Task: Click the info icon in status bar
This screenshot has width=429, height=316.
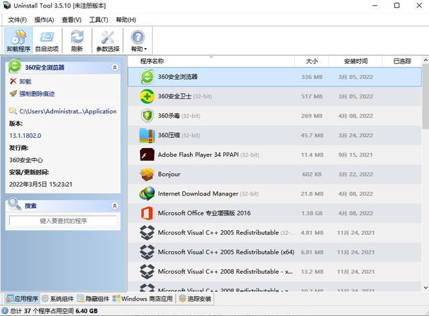Action: 5,311
